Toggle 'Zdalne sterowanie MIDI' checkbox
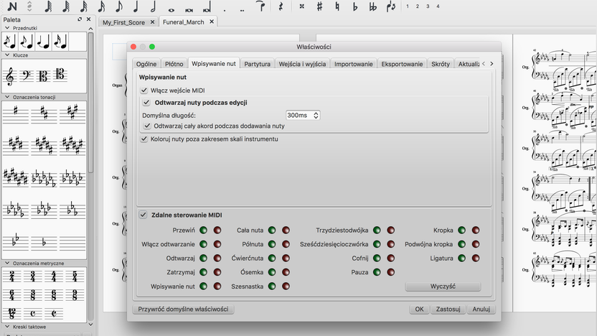The height and width of the screenshot is (336, 597). pos(144,215)
